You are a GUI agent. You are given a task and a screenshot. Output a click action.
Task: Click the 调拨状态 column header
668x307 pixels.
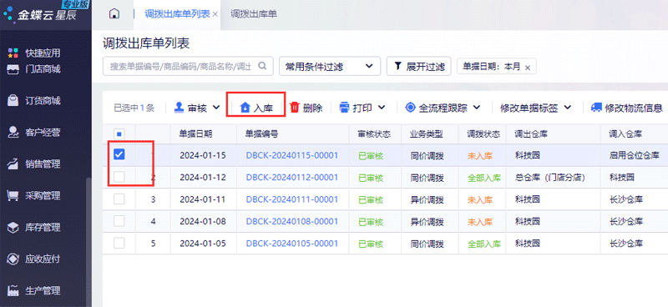coord(483,134)
